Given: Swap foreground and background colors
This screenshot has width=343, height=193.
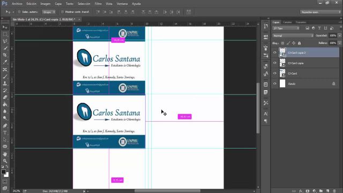Looking at the screenshot, I should pyautogui.click(x=7, y=167).
